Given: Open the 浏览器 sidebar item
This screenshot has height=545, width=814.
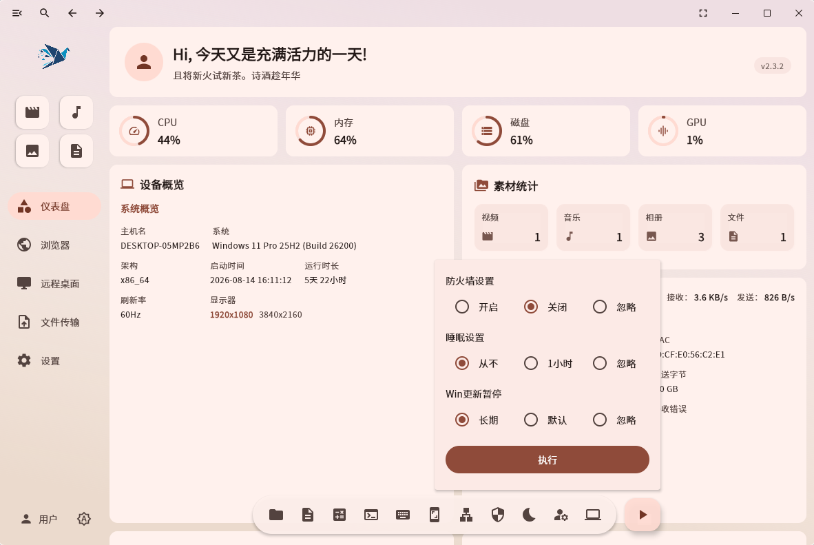Looking at the screenshot, I should [54, 245].
